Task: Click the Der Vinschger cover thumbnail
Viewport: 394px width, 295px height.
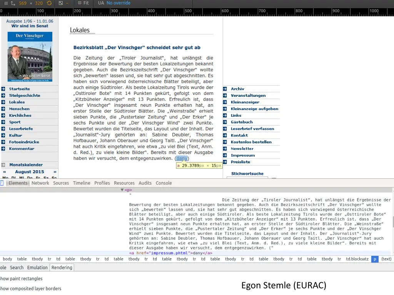Action: pos(30,57)
